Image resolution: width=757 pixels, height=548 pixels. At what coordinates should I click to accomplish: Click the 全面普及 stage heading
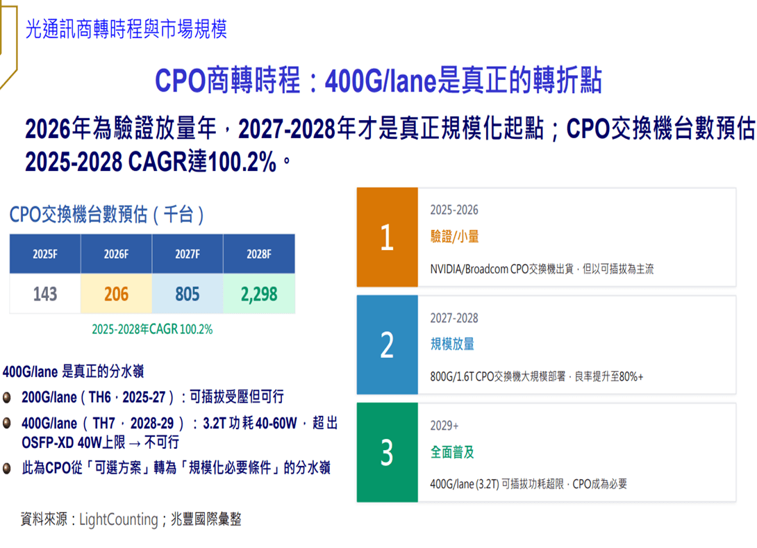pos(452,452)
